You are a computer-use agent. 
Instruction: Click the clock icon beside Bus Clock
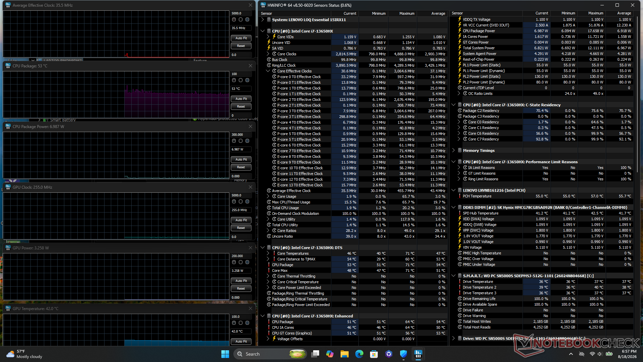pos(269,60)
